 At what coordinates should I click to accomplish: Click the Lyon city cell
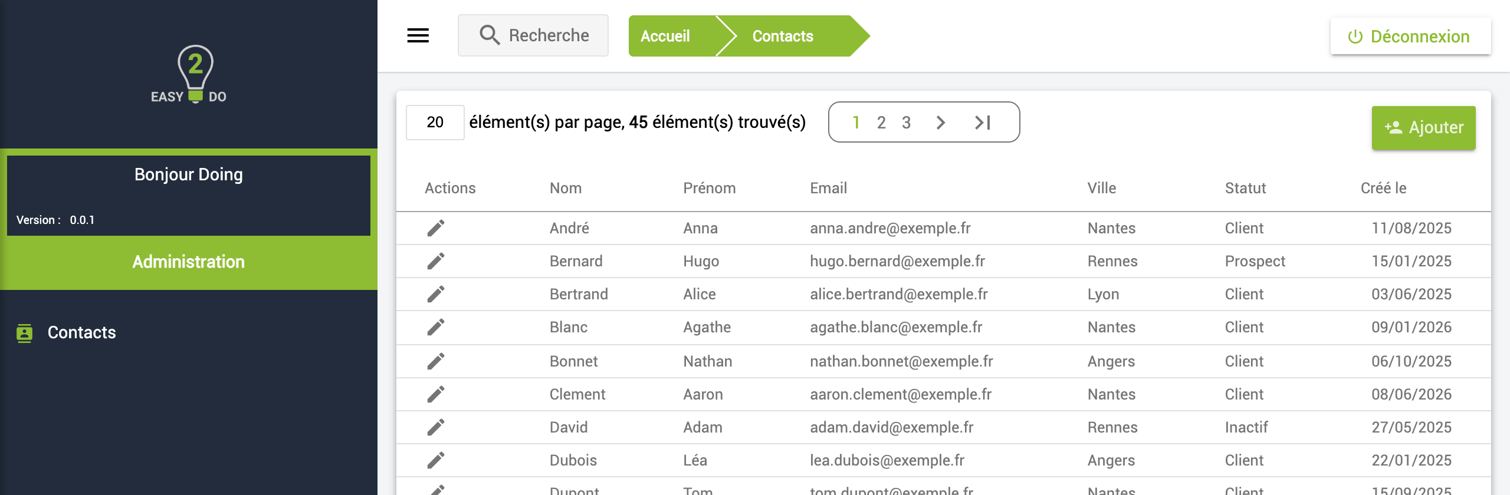(1103, 294)
